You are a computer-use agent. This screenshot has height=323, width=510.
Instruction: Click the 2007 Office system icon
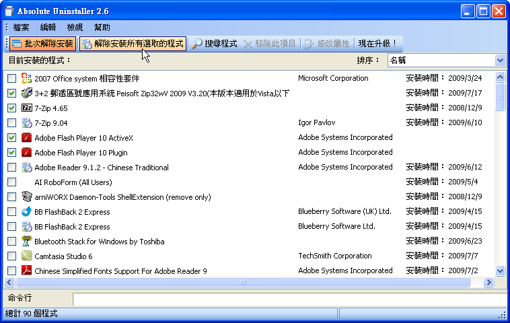click(27, 78)
